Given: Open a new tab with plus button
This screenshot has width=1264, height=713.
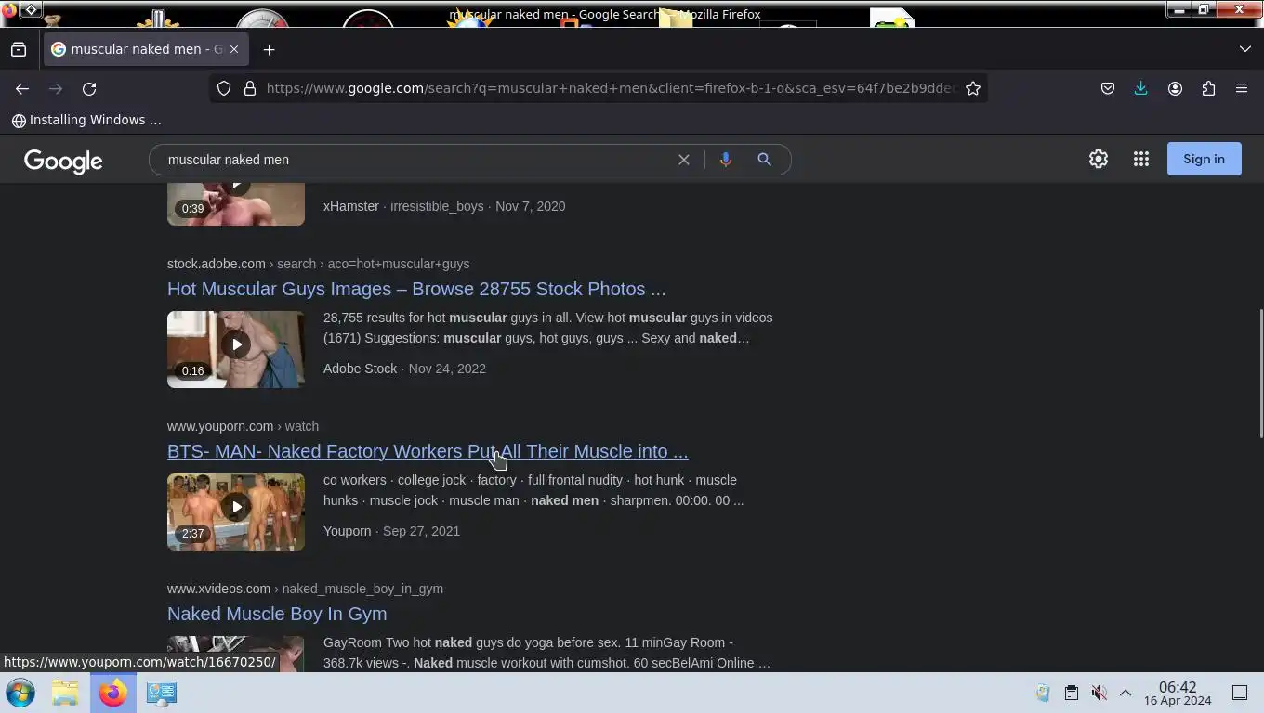Looking at the screenshot, I should (270, 49).
